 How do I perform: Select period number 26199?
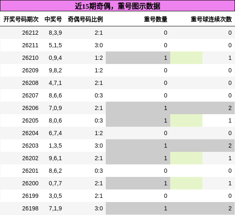30,196
